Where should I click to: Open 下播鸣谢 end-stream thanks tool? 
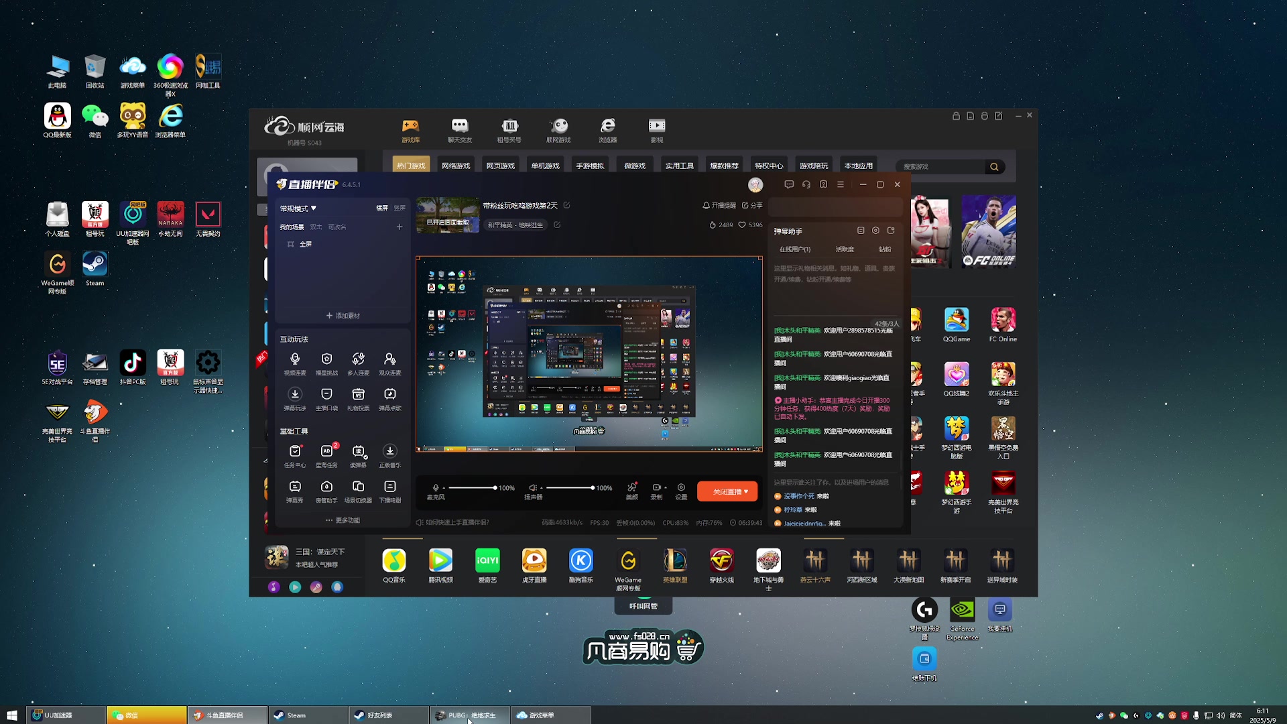click(x=390, y=491)
